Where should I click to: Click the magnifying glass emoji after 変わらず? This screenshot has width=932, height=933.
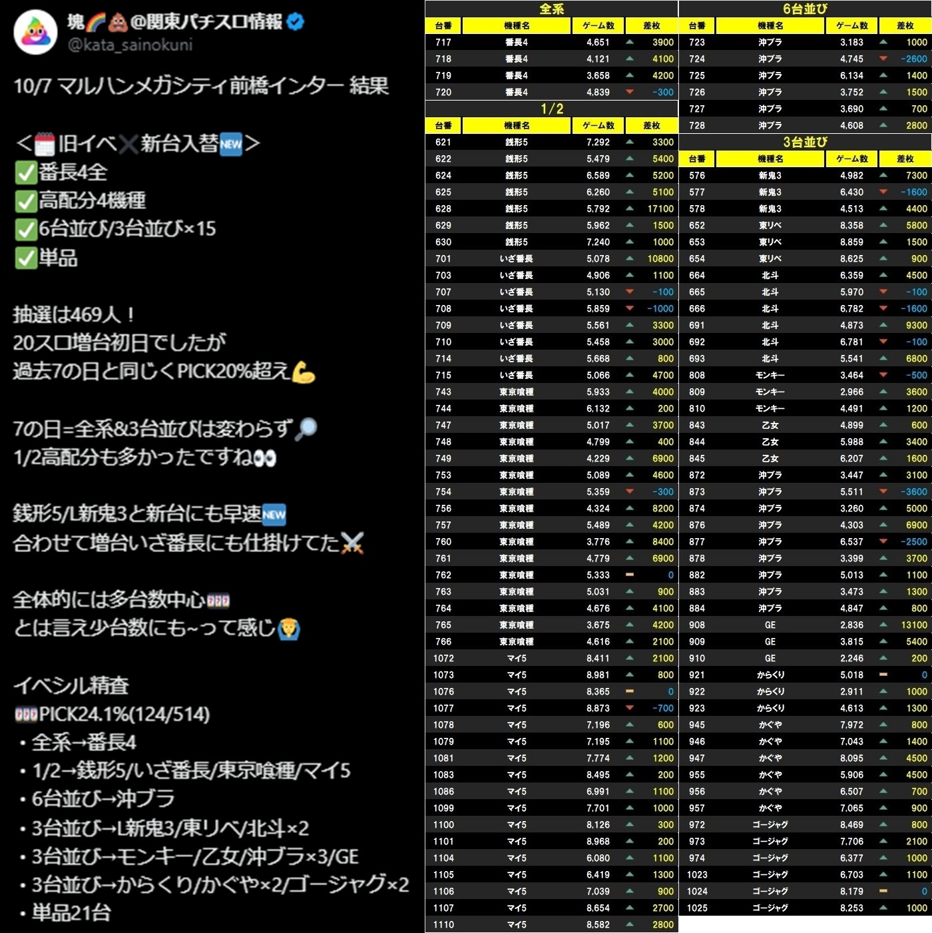[x=306, y=429]
